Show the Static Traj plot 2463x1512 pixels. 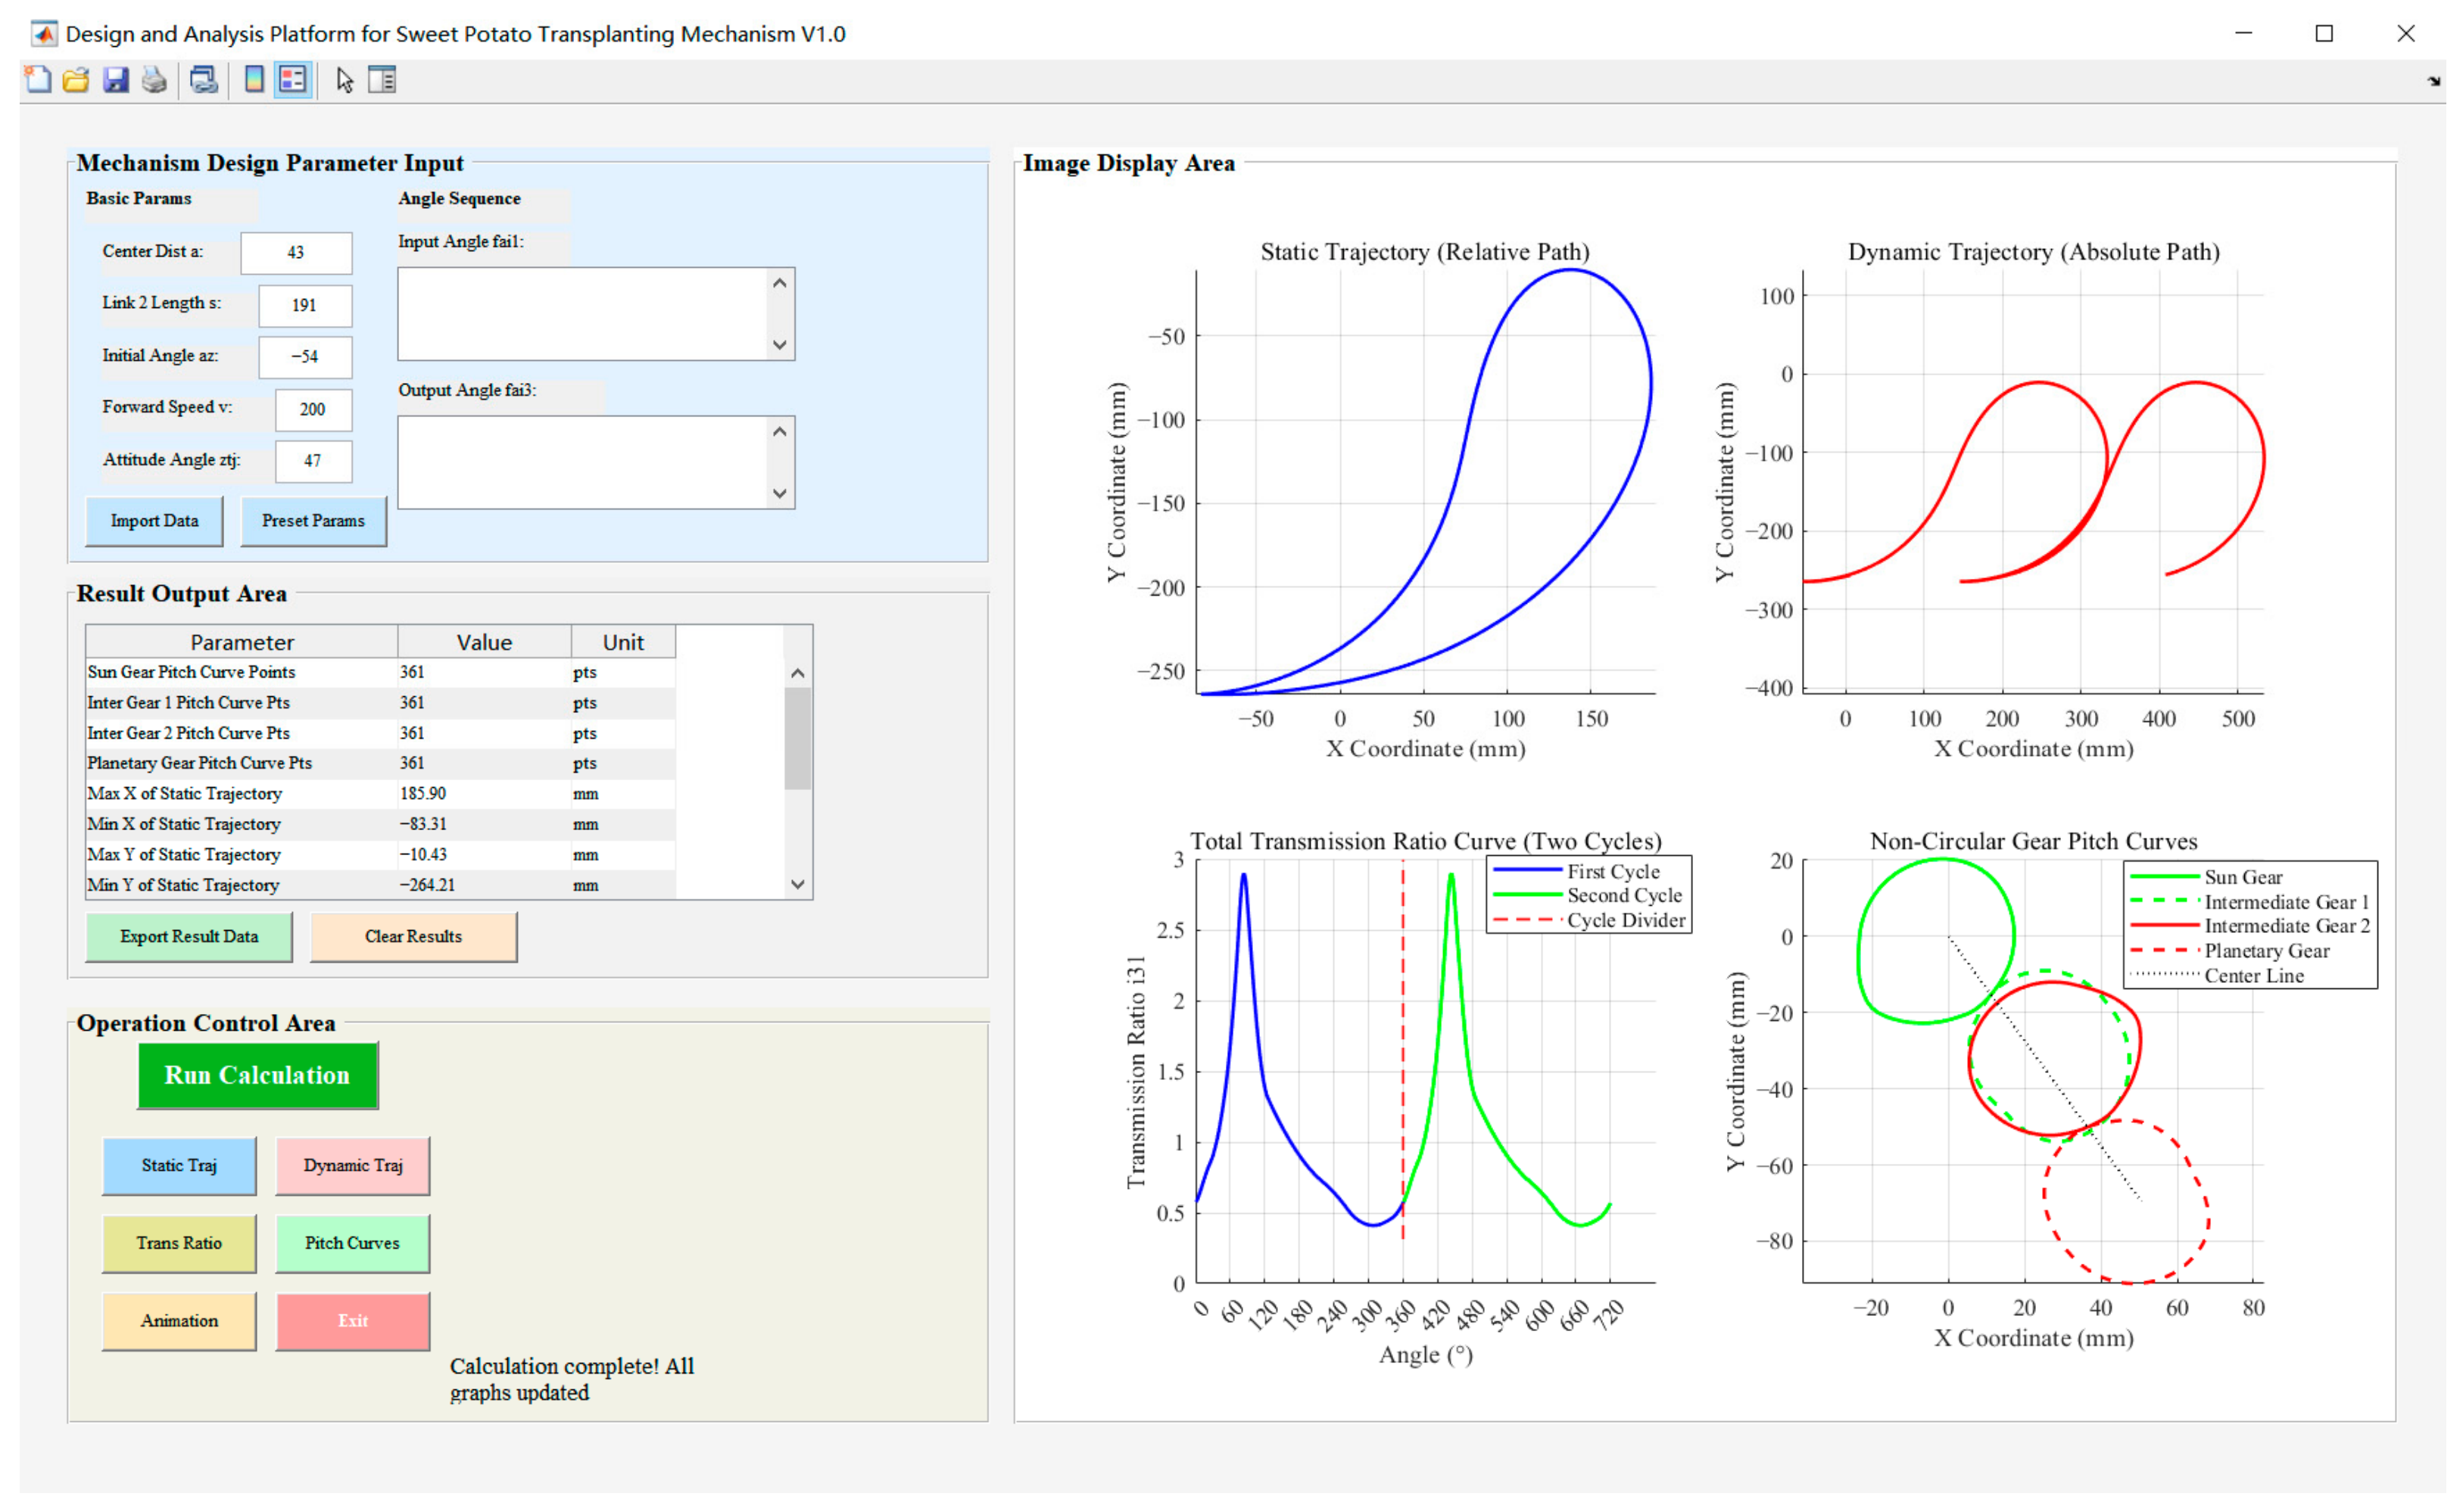click(179, 1166)
